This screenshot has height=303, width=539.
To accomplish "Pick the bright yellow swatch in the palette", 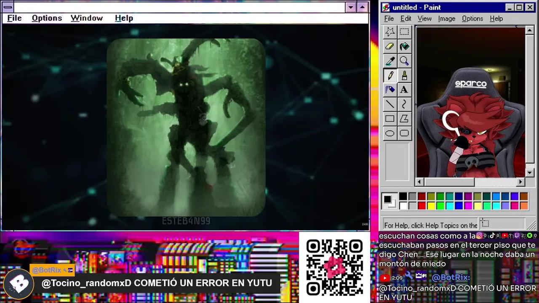I will [x=431, y=206].
